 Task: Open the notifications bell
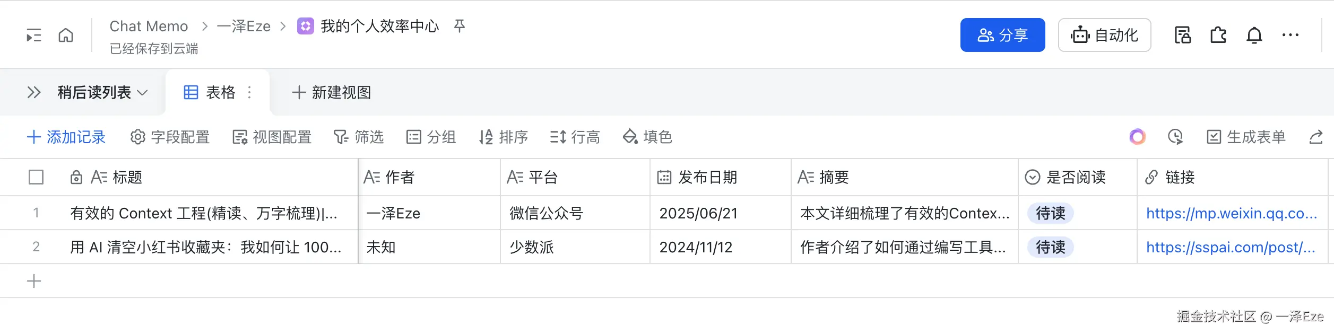(1254, 36)
